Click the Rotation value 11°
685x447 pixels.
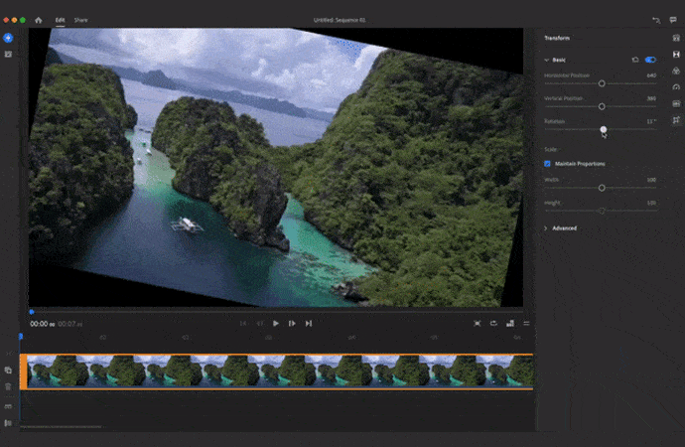click(651, 121)
